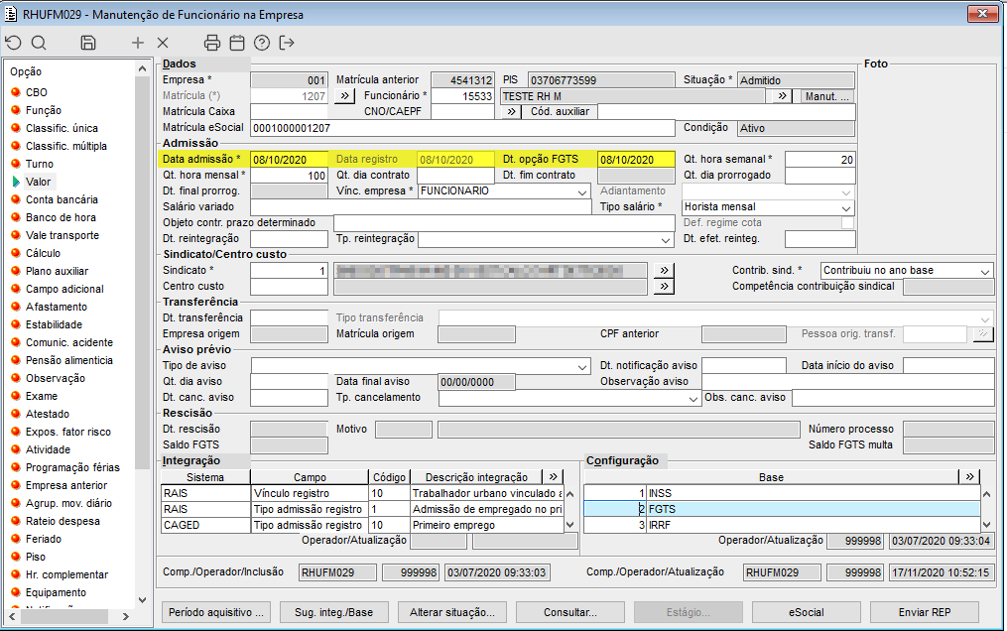Print using the printer icon

(211, 43)
